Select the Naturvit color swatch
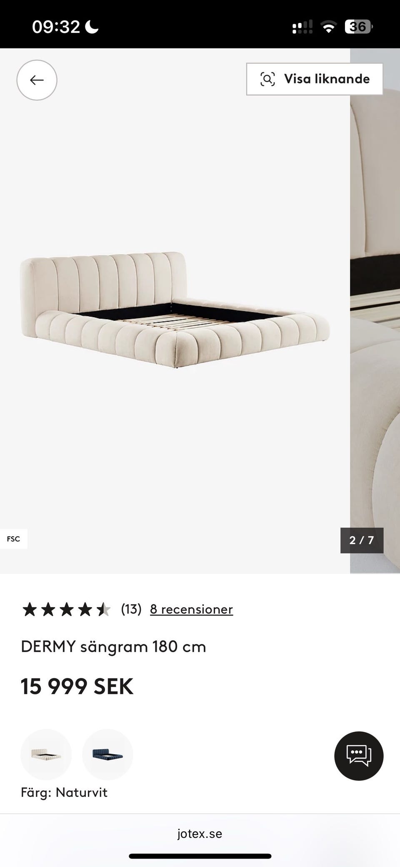Screen dimensions: 400x867 46,754
